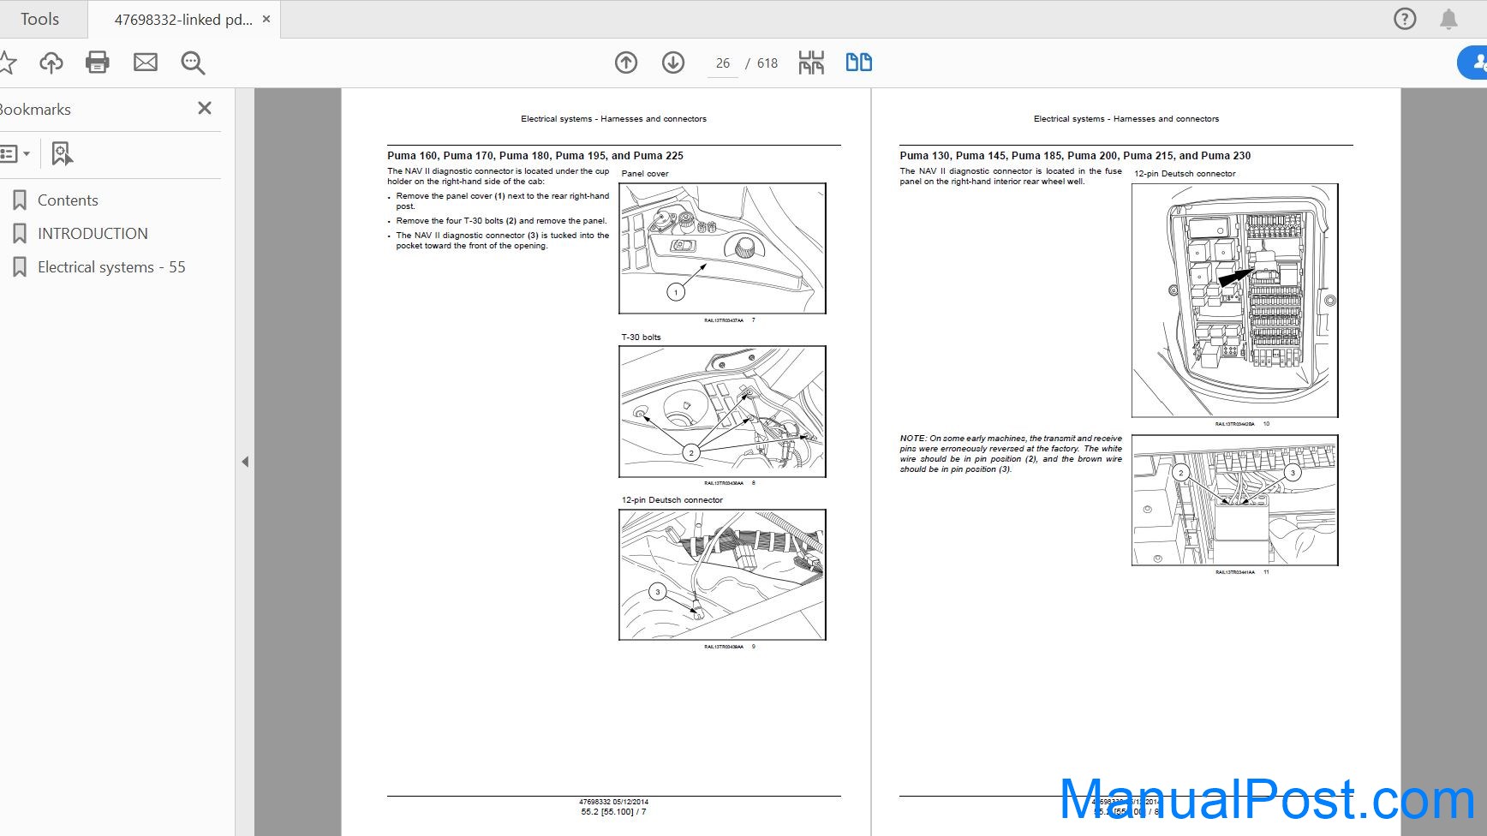Click the heading 'Puma 160, Puma 170, Puma 180, Puma 195, and Puma 225'

535,156
